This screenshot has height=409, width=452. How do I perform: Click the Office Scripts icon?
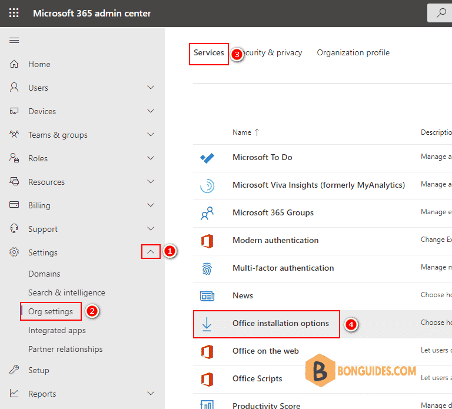(207, 380)
